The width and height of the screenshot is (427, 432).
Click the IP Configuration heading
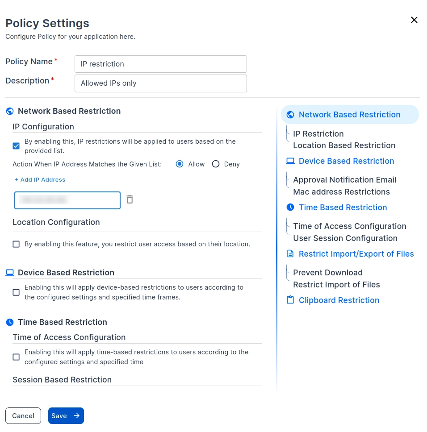(x=43, y=127)
